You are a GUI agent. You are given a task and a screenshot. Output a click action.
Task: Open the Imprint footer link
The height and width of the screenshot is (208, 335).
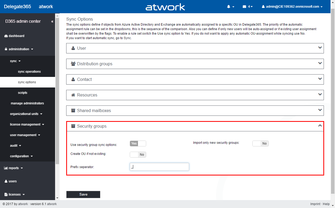click(315, 204)
